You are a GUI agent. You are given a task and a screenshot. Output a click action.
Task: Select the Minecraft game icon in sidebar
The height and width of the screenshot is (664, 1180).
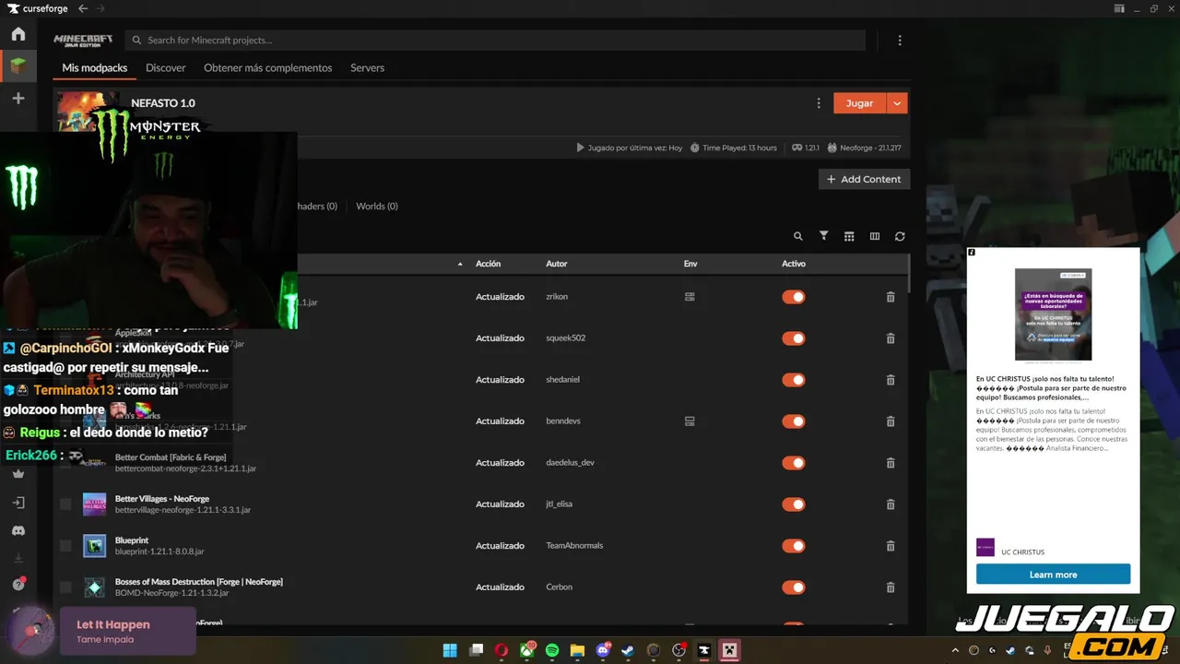18,65
